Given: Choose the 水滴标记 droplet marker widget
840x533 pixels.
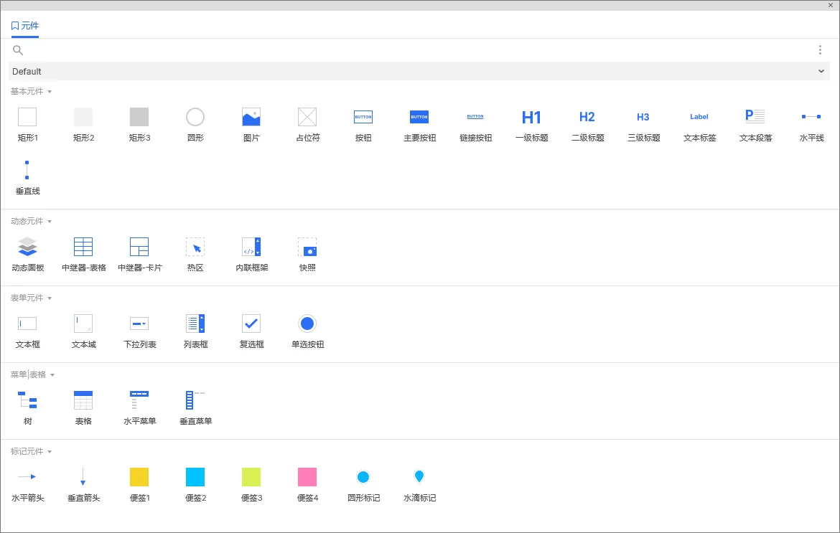Looking at the screenshot, I should (419, 485).
